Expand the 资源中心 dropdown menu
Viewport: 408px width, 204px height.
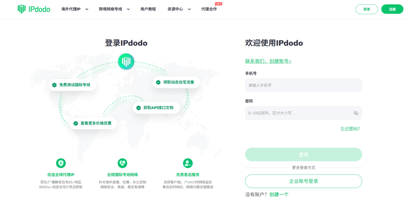click(x=179, y=9)
